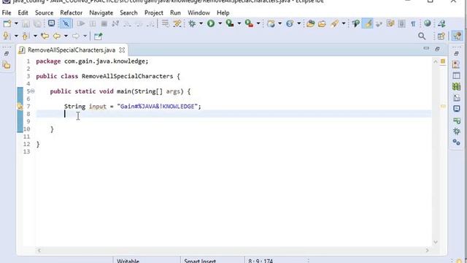Open the Source menu
The width and height of the screenshot is (467, 263).
click(44, 13)
